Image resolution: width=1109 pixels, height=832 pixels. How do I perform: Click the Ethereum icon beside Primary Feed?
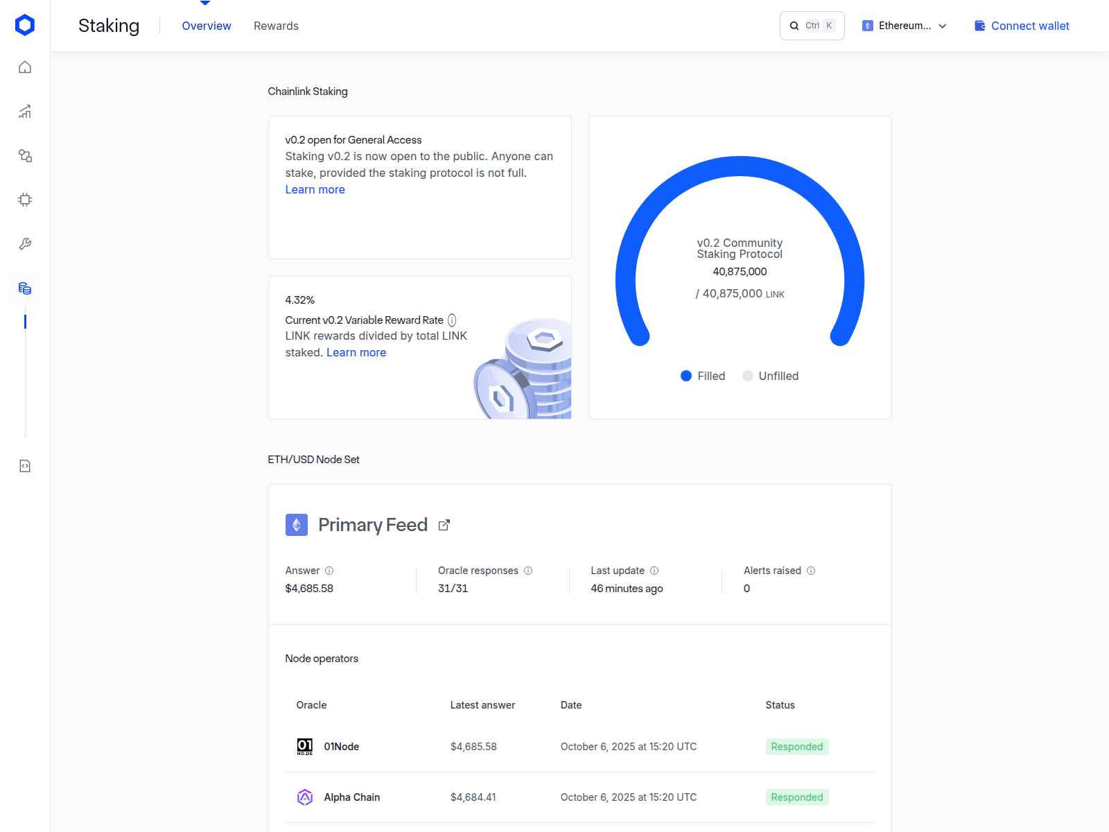[297, 525]
